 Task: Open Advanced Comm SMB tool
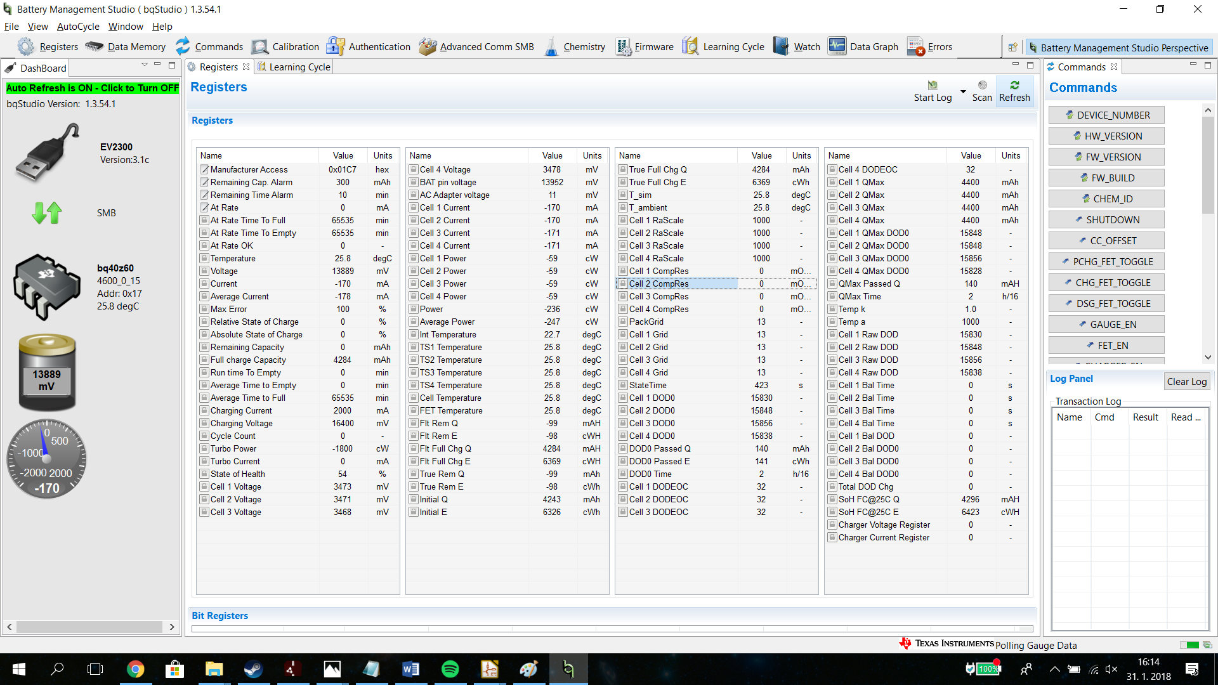[x=476, y=46]
